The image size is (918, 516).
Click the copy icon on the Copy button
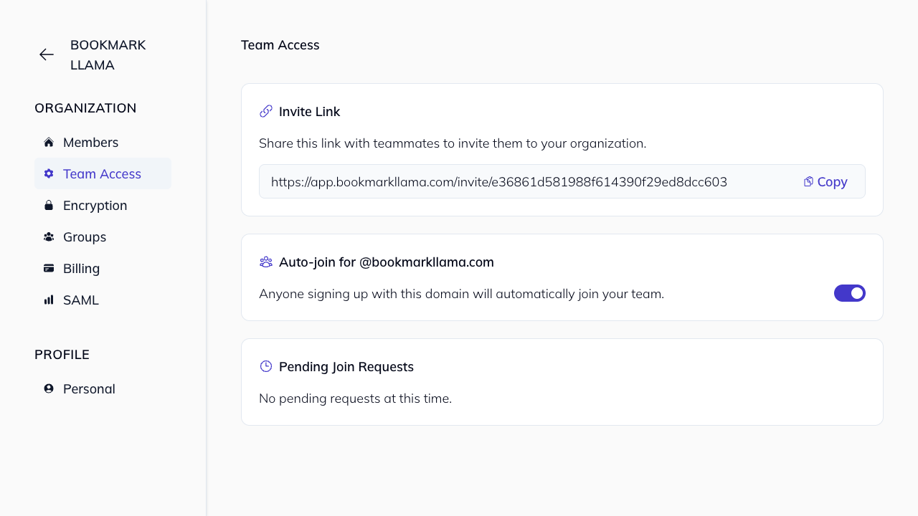pyautogui.click(x=808, y=181)
